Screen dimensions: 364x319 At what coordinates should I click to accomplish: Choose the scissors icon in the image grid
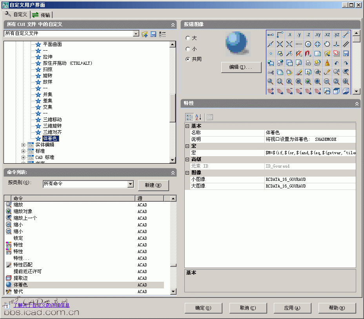tap(271, 72)
